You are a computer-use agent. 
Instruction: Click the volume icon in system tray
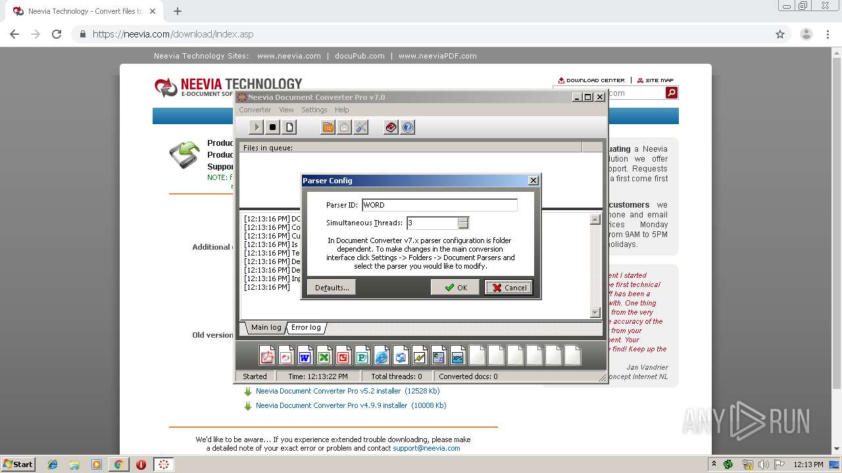pos(763,464)
